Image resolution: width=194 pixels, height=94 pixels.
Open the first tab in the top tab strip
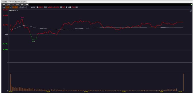[5, 2]
